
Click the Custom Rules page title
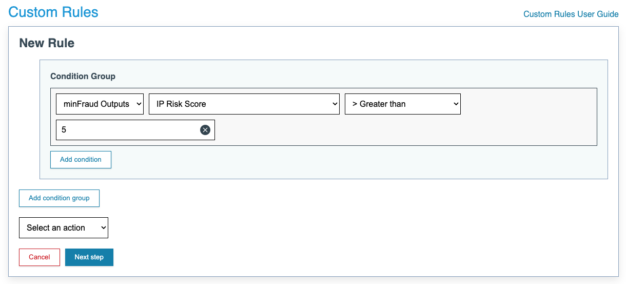pyautogui.click(x=53, y=12)
